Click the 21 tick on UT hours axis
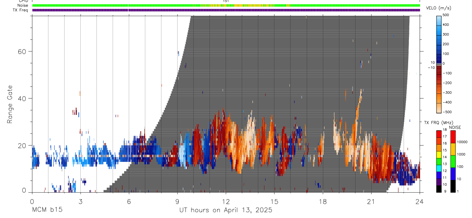This screenshot has height=218, width=472. tap(371, 201)
